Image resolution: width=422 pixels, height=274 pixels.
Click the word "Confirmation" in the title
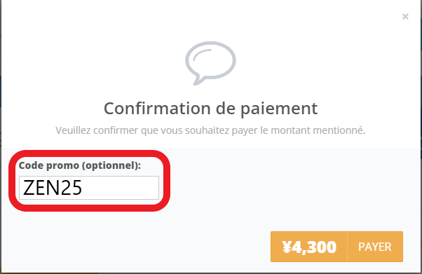[x=157, y=109]
